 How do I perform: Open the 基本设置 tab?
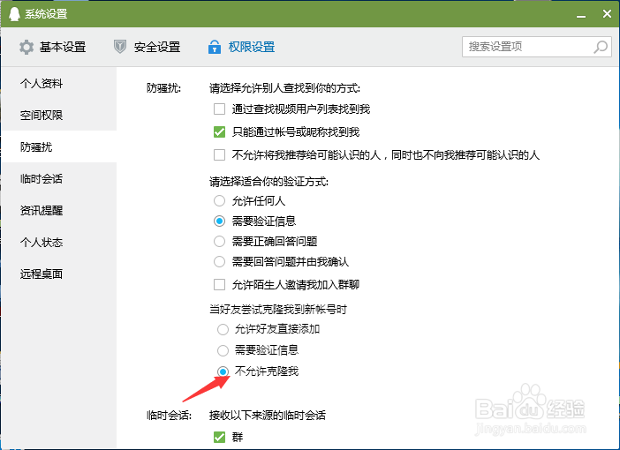click(53, 47)
